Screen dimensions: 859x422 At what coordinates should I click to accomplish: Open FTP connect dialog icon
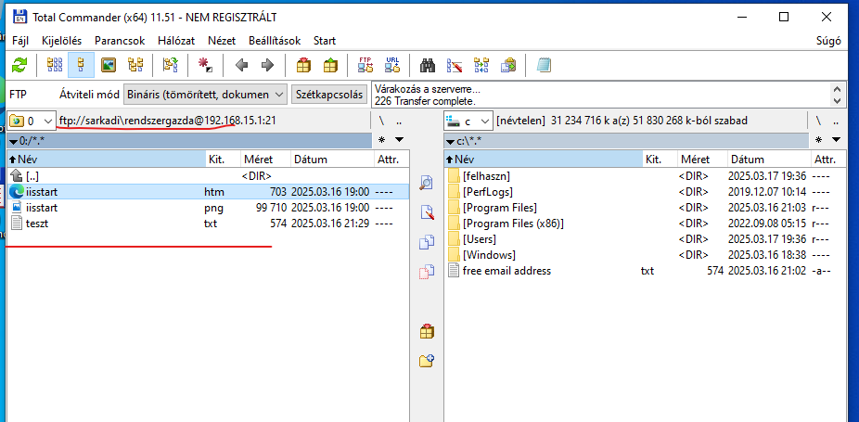(365, 66)
